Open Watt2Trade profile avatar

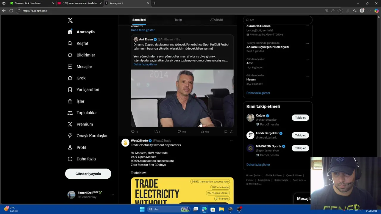[x=125, y=143]
